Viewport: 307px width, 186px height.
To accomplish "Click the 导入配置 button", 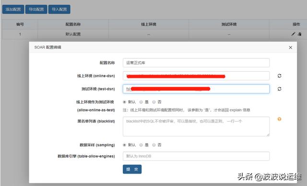I will (59, 10).
